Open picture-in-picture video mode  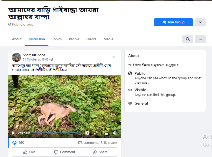[105, 133]
